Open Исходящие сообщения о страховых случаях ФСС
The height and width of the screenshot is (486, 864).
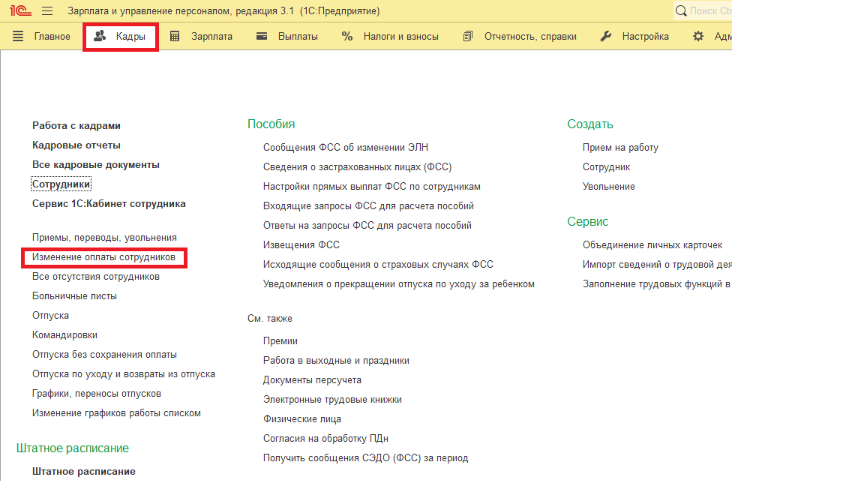tap(378, 265)
